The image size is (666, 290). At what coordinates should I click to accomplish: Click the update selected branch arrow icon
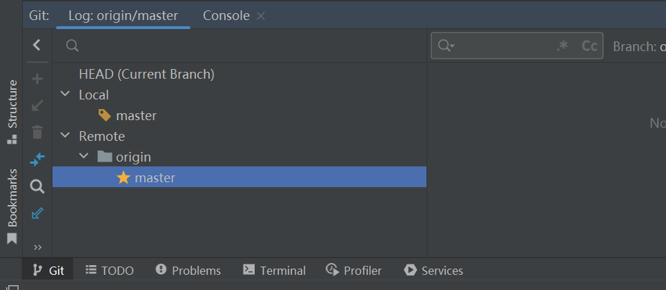37,105
